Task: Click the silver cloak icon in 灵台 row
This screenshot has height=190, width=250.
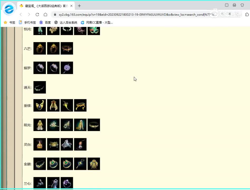Action: point(67,144)
